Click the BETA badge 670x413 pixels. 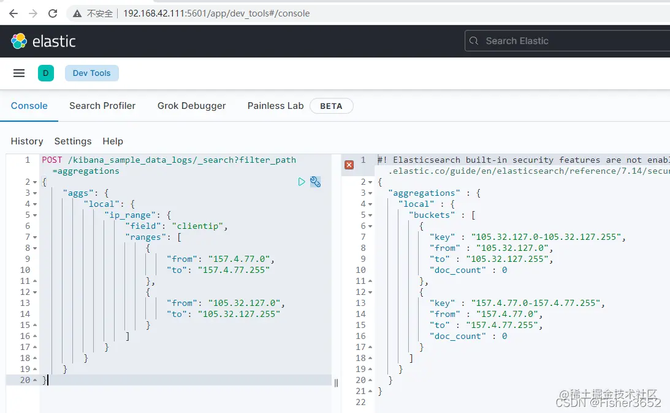tap(331, 106)
